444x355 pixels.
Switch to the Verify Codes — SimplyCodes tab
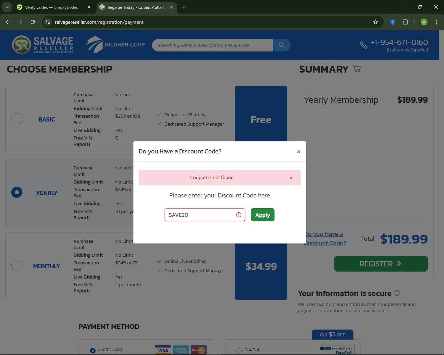(51, 7)
